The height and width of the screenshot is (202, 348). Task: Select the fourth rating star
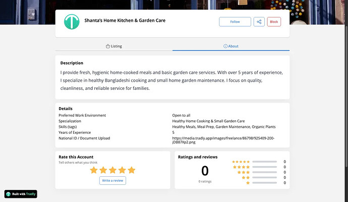pos(122,170)
